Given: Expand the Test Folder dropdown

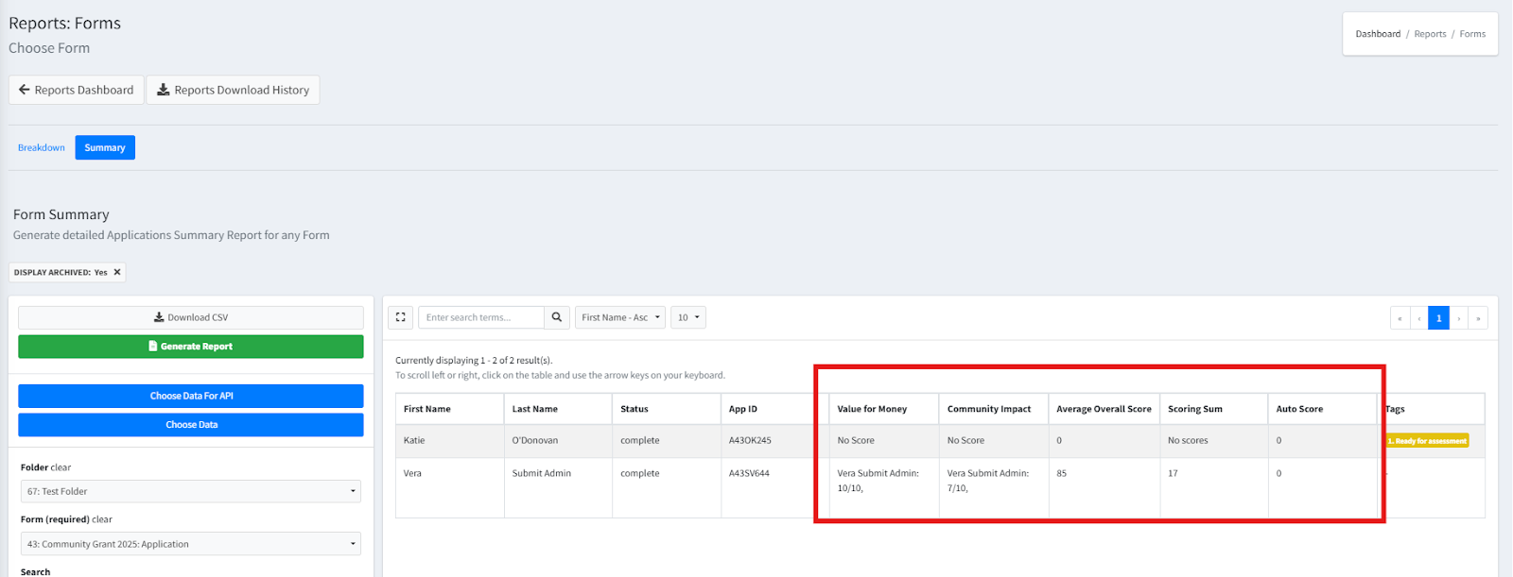Looking at the screenshot, I should pyautogui.click(x=190, y=491).
